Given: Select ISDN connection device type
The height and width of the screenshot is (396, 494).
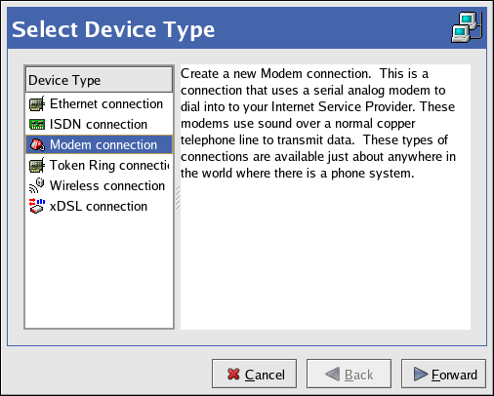Looking at the screenshot, I should point(99,124).
